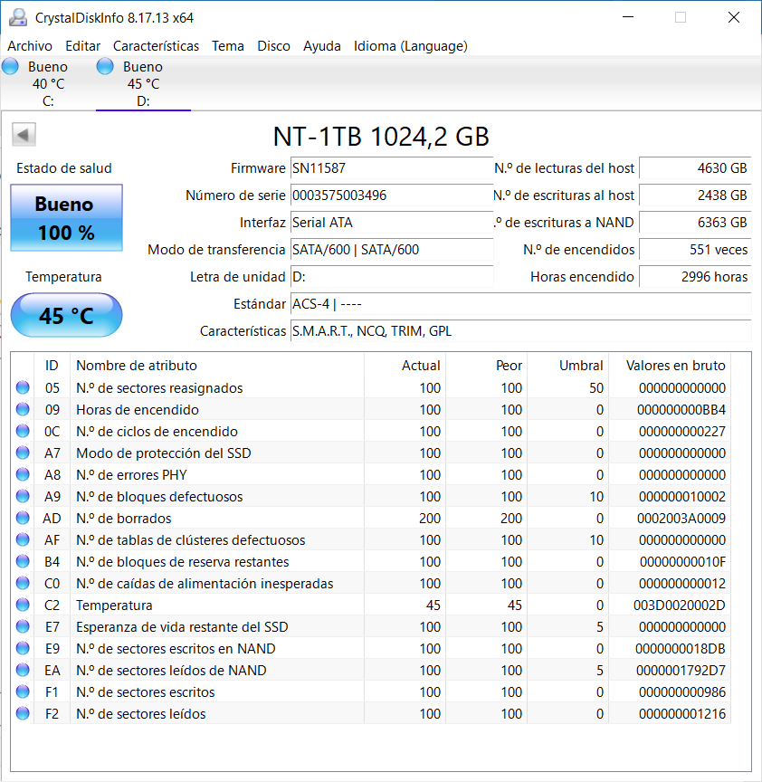Image resolution: width=762 pixels, height=782 pixels.
Task: Click the blue status orb for drive C:
Action: pyautogui.click(x=11, y=66)
